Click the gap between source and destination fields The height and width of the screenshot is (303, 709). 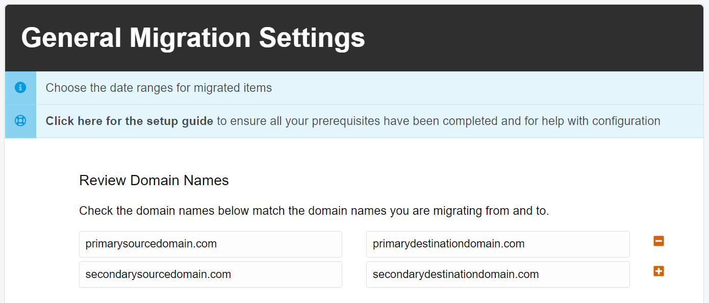[354, 259]
